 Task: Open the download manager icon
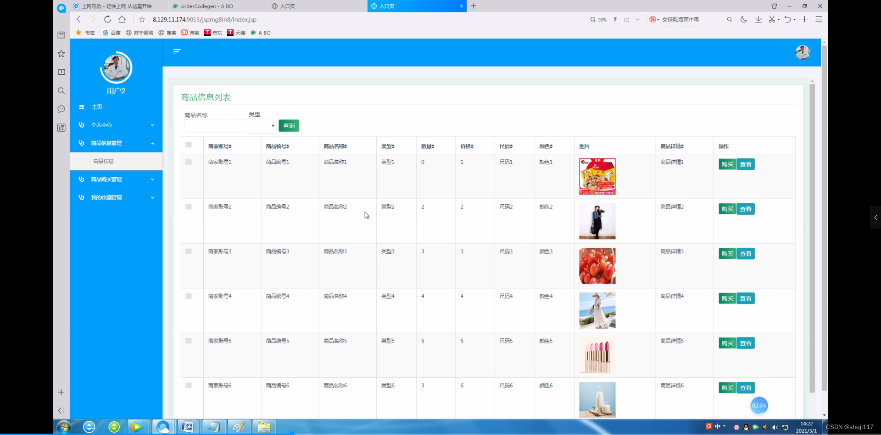(x=758, y=19)
